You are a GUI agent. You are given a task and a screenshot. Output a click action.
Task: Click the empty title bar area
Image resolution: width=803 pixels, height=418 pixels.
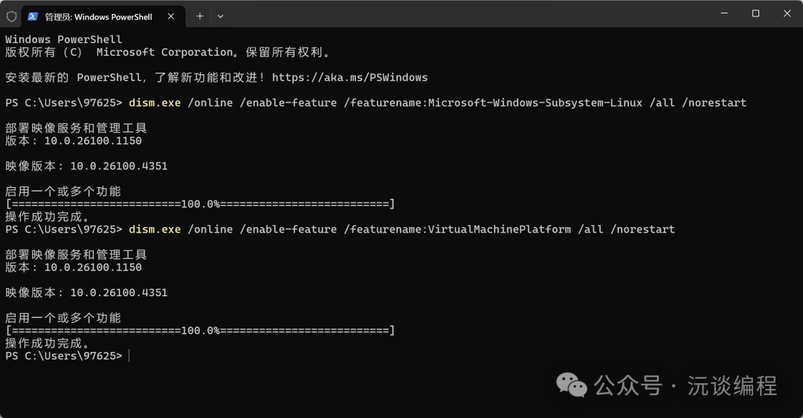[x=461, y=15]
